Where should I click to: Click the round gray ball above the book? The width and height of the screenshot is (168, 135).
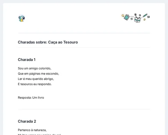pyautogui.click(x=140, y=15)
